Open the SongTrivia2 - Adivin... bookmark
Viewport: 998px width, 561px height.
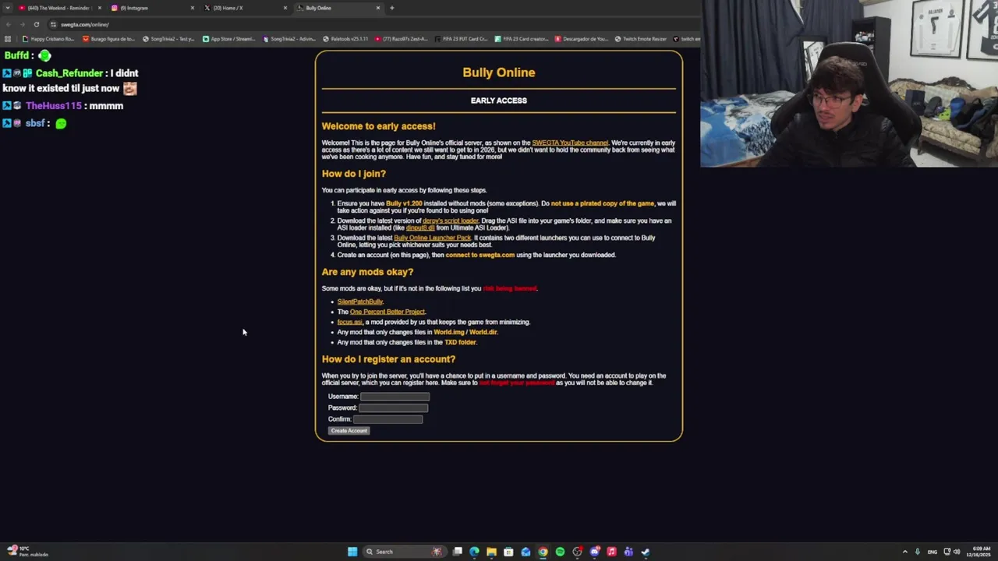tap(289, 38)
